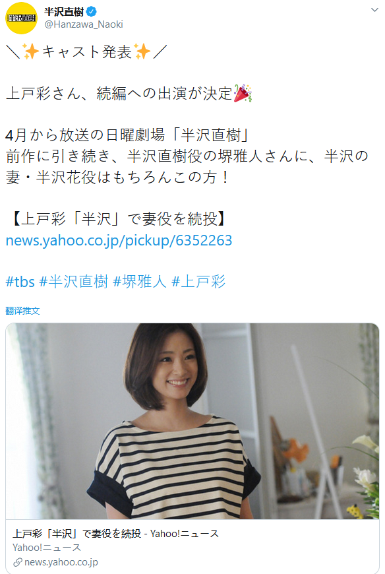This screenshot has height=574, width=385.
Task: Click the sparkles emoji before キャスト発表
Action: pos(31,51)
